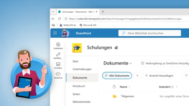
Task: Open Veröffentlichen in the app bar
Action: [x=58, y=56]
